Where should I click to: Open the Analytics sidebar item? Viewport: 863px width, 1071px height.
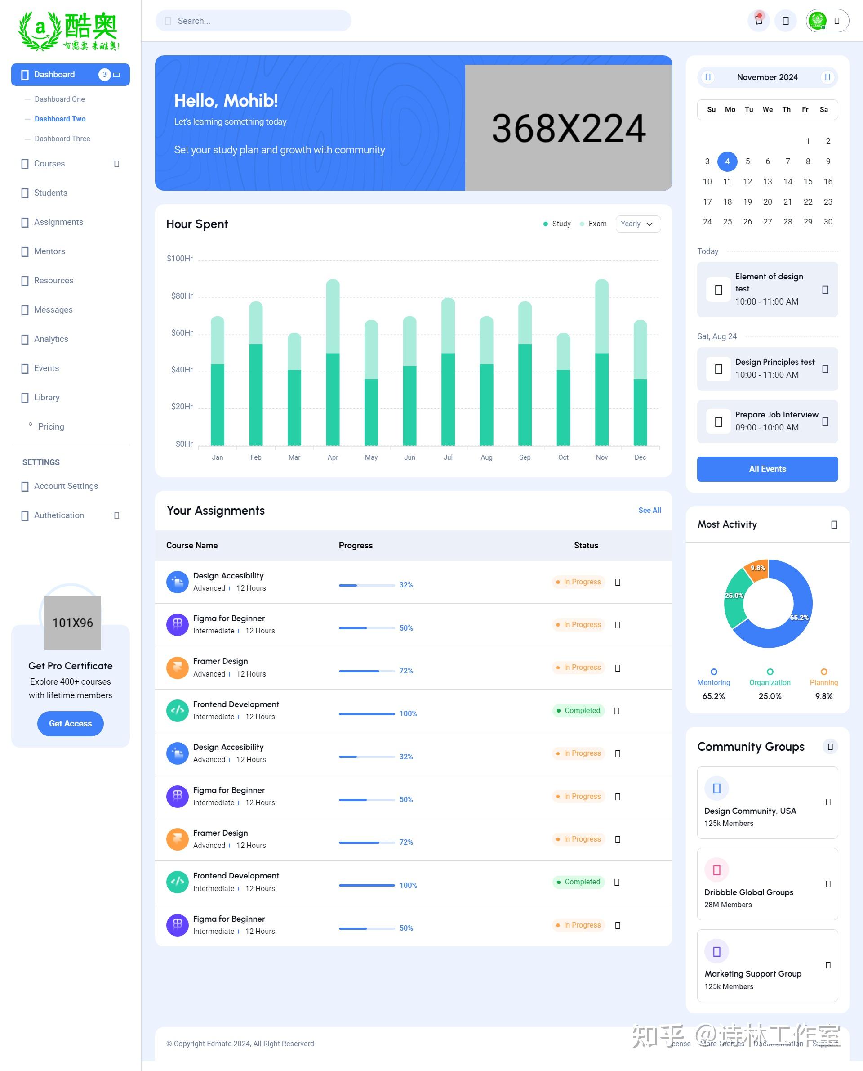[51, 339]
